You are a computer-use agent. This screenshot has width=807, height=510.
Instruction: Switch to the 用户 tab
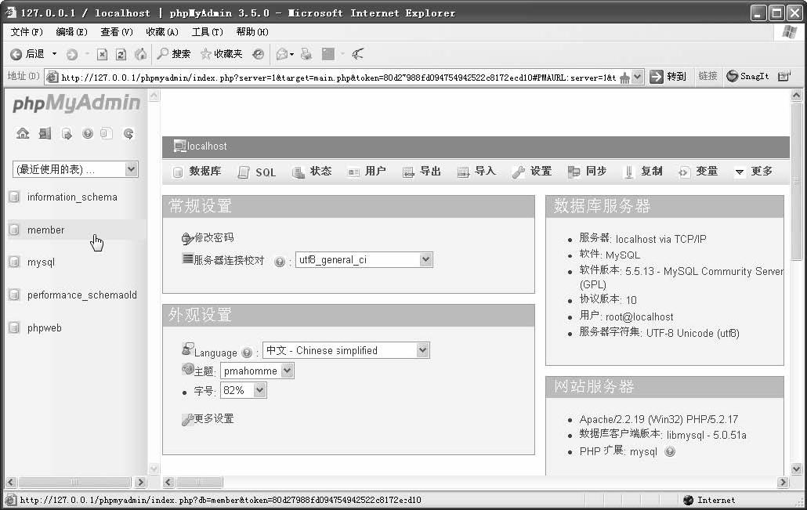point(367,172)
